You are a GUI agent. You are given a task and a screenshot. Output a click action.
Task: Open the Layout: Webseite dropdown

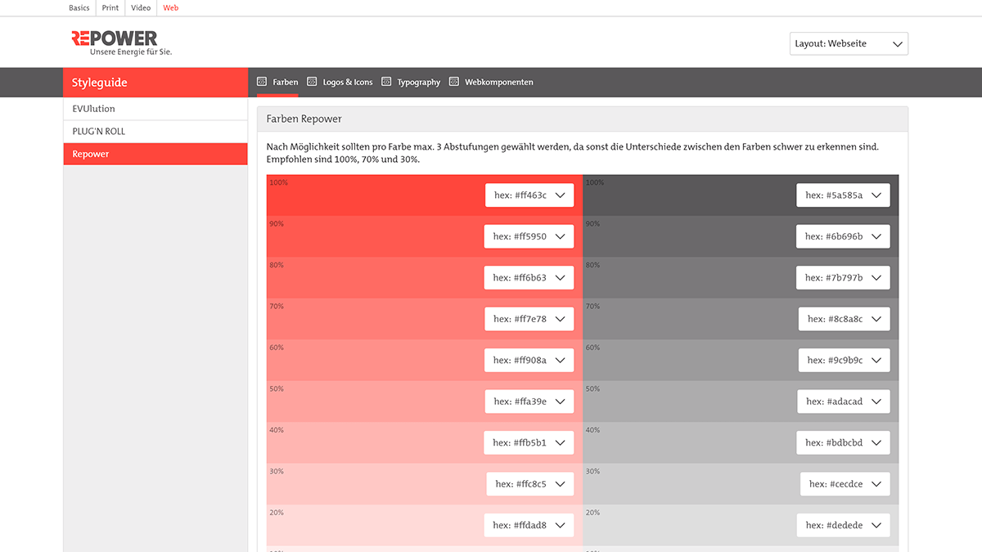pos(848,43)
